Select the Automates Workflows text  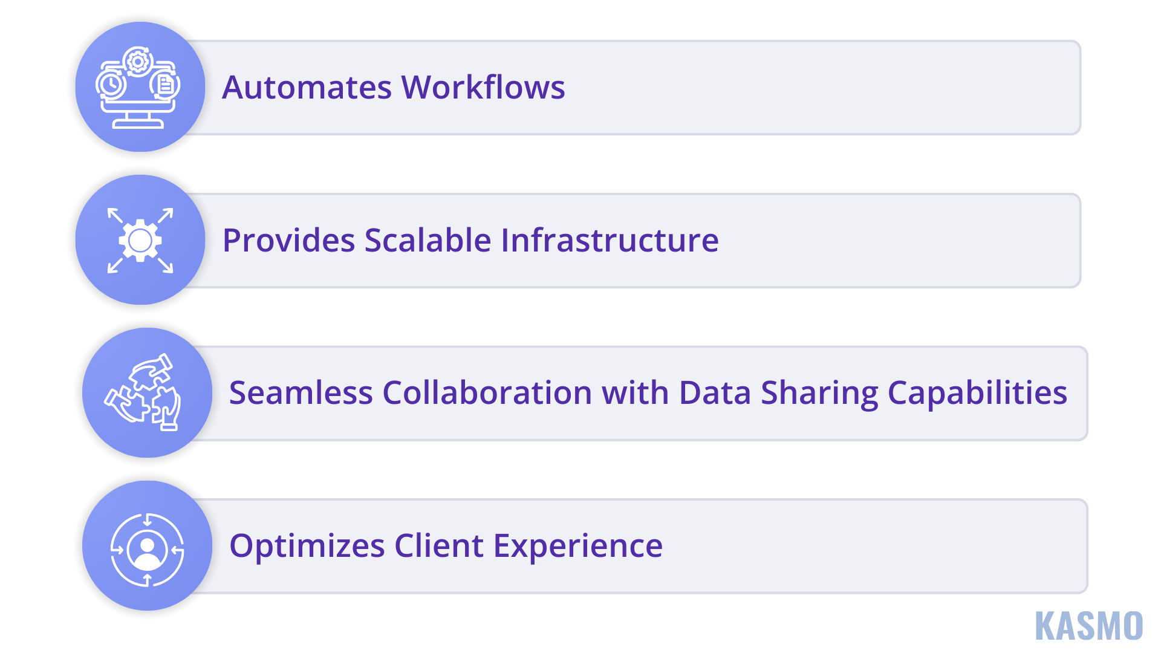point(393,88)
